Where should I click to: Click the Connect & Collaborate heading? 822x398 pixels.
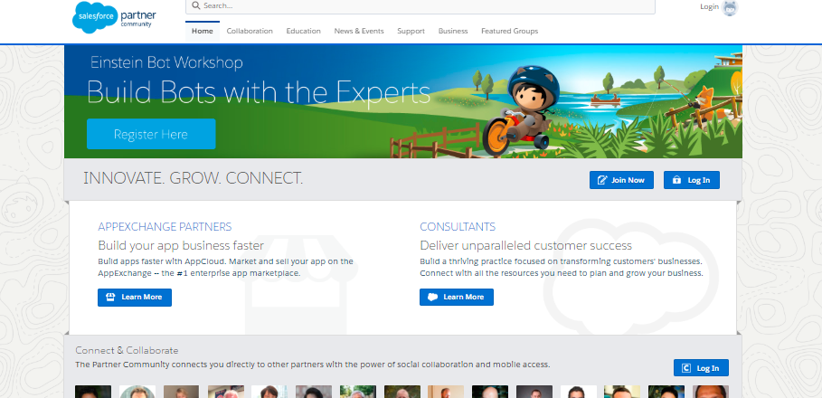point(127,350)
